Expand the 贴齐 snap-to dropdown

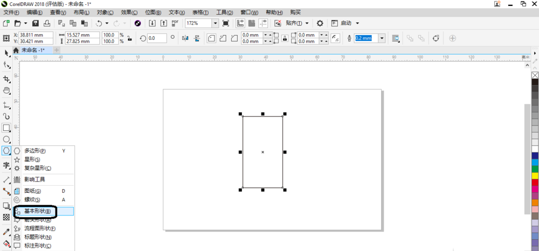tap(307, 23)
